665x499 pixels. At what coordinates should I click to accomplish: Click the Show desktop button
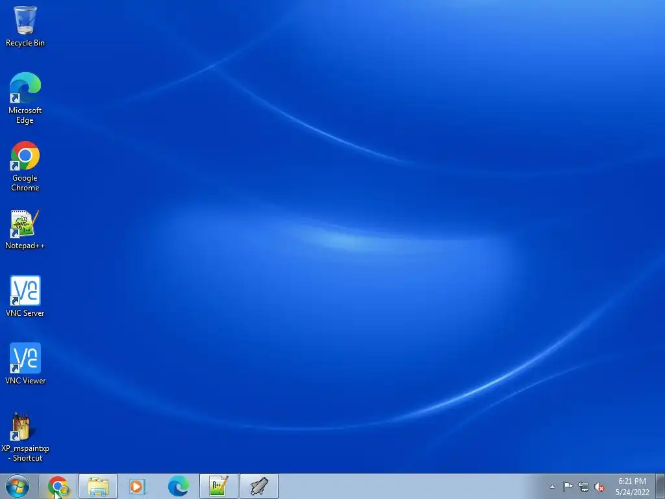tap(660, 486)
